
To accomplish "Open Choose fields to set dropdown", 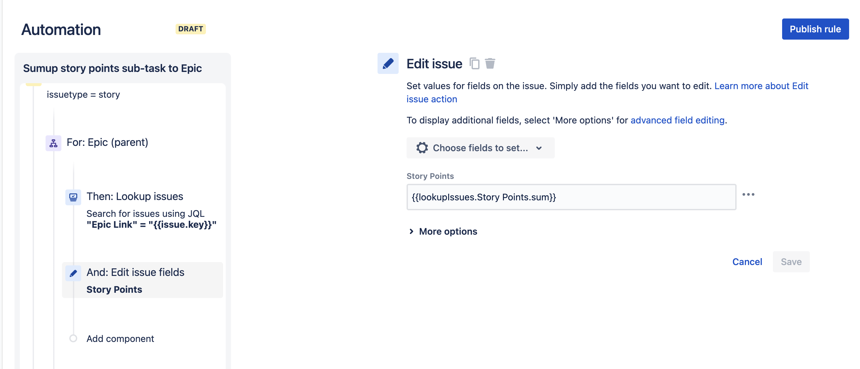I will coord(480,148).
